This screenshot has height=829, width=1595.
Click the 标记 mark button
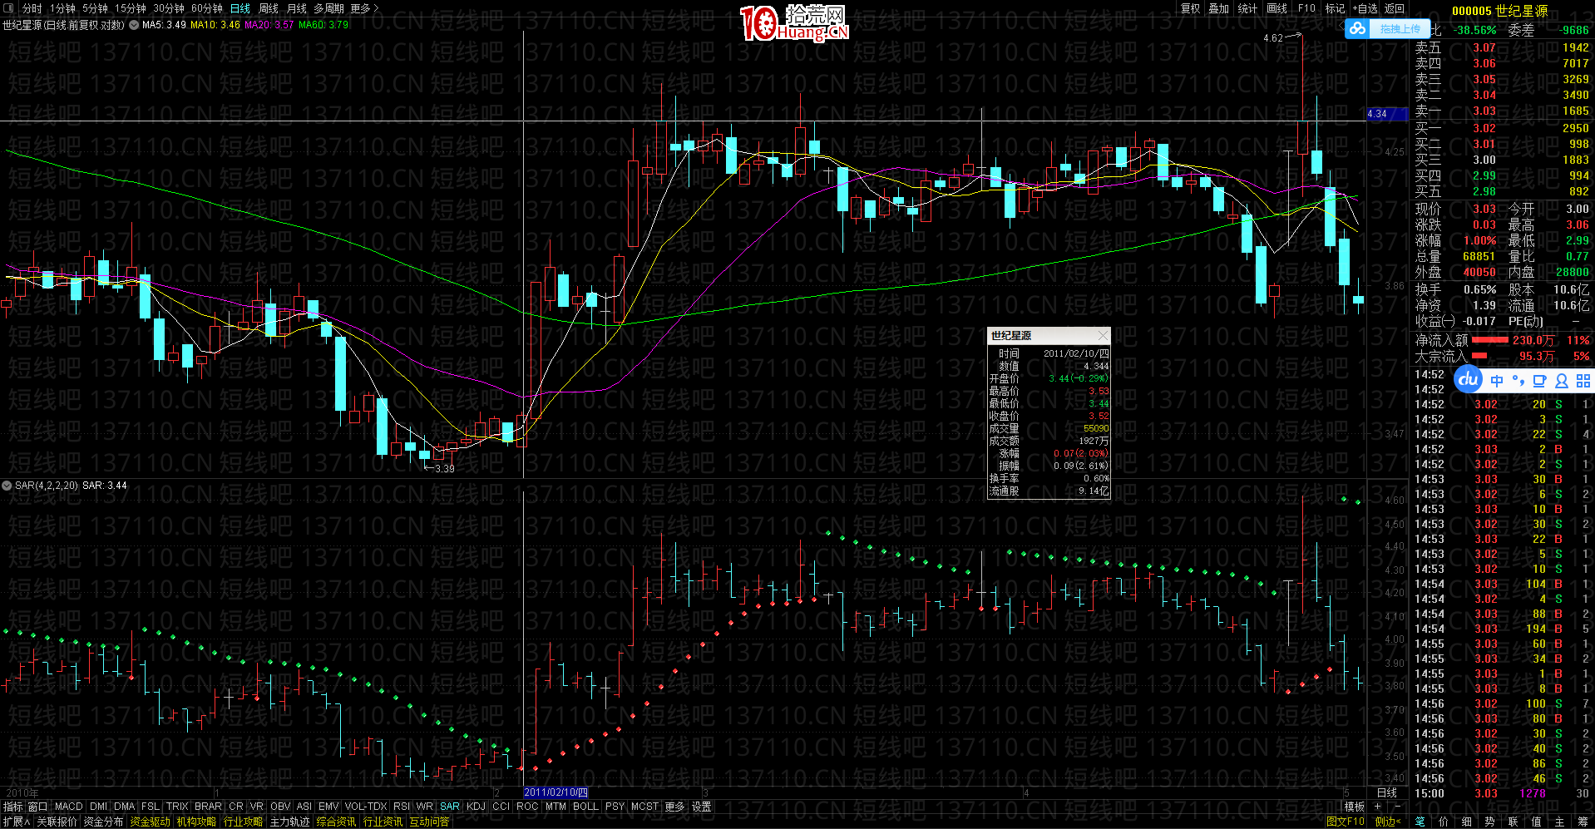[1336, 8]
